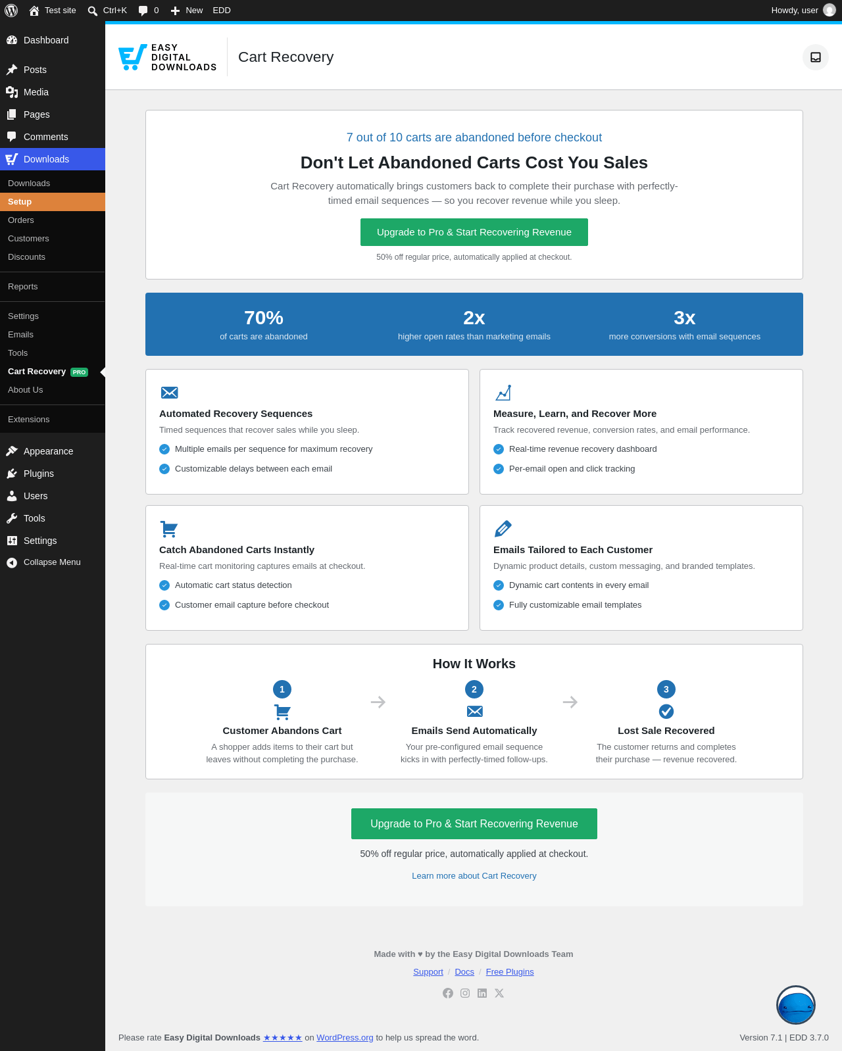This screenshot has height=1051, width=842.
Task: Click the Tools wrench icon at sidebar bottom
Action: point(12,518)
